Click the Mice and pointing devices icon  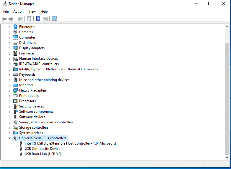coord(15,80)
